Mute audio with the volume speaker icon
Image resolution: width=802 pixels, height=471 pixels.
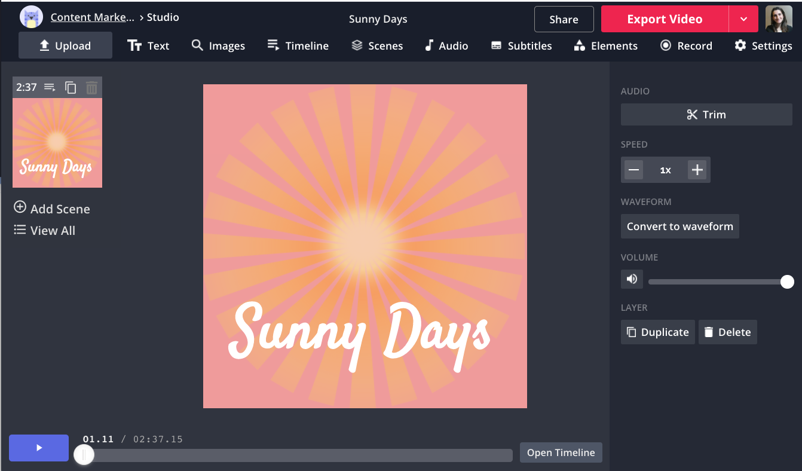pyautogui.click(x=632, y=279)
